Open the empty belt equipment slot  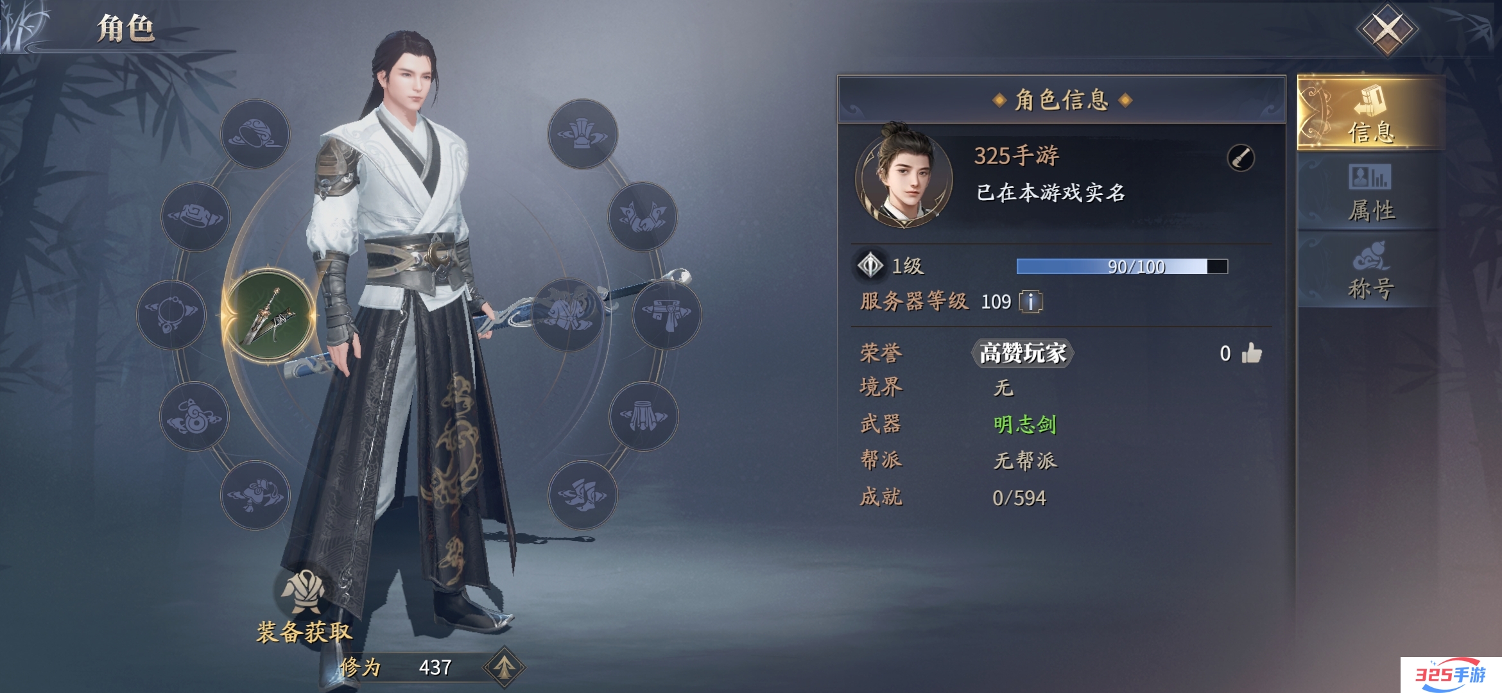666,314
